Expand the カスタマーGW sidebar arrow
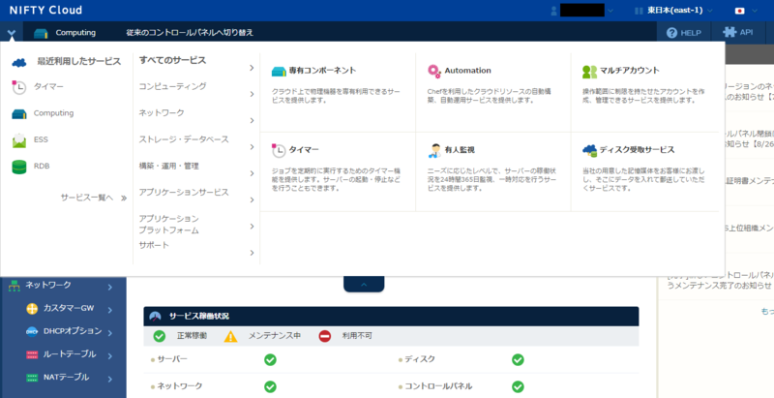This screenshot has height=398, width=774. coord(109,310)
